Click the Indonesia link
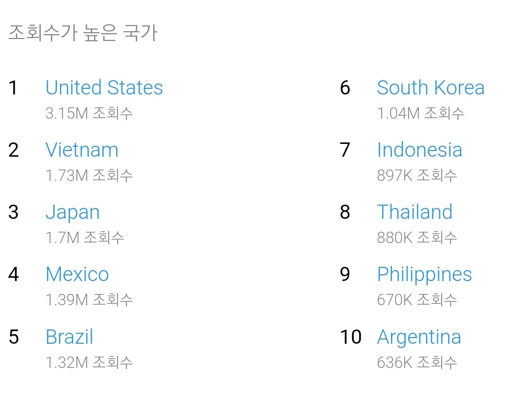Screen dimensions: 512x395 (419, 150)
